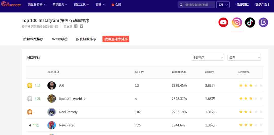The image size is (274, 135).
Task: Open Reel Parody avatar
Action: coord(52,112)
